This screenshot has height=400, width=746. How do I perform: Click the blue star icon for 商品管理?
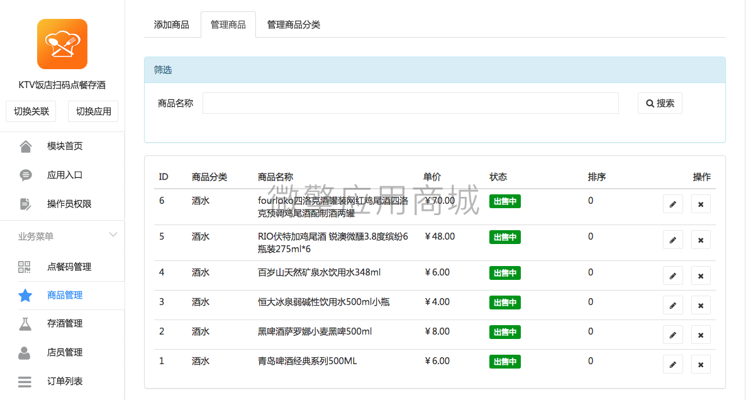click(x=25, y=296)
